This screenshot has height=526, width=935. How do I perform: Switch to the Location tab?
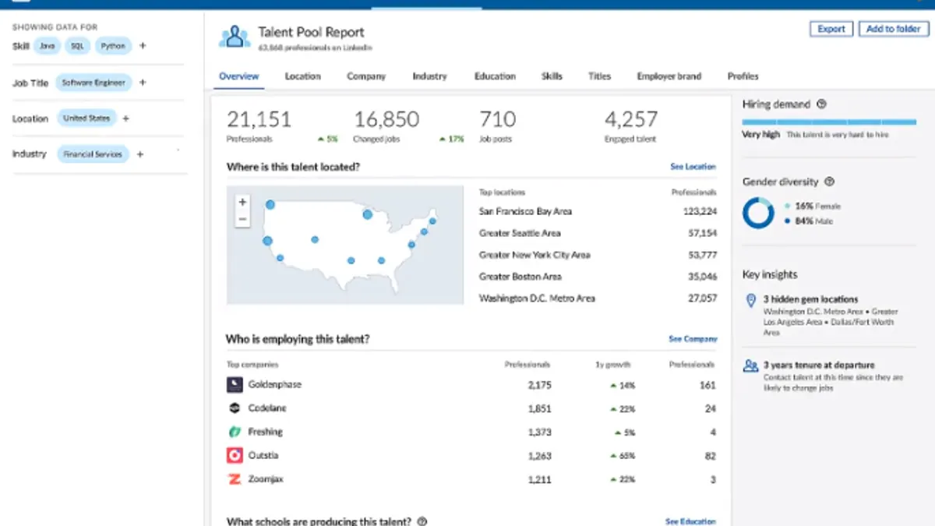tap(302, 76)
